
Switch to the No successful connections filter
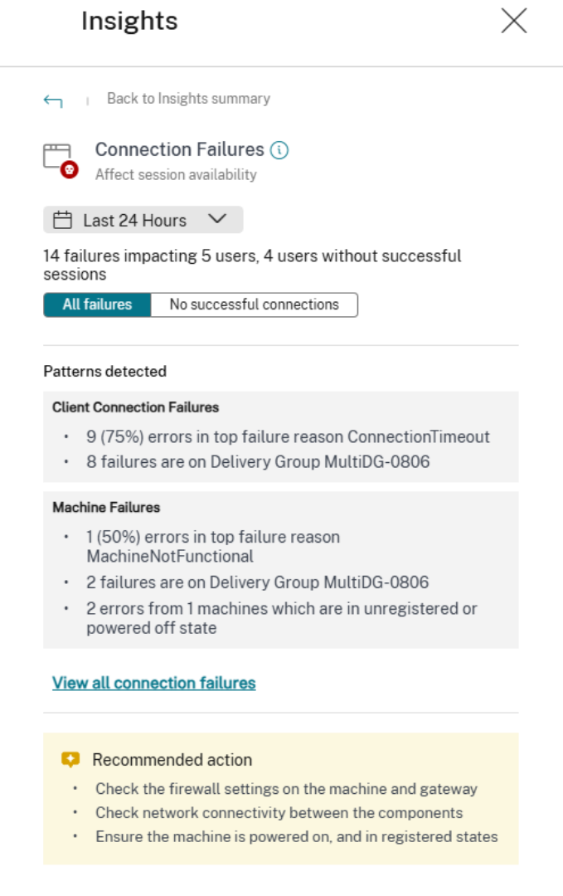click(x=251, y=304)
